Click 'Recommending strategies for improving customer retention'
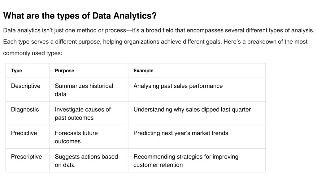The height and width of the screenshot is (178, 317). point(186,161)
